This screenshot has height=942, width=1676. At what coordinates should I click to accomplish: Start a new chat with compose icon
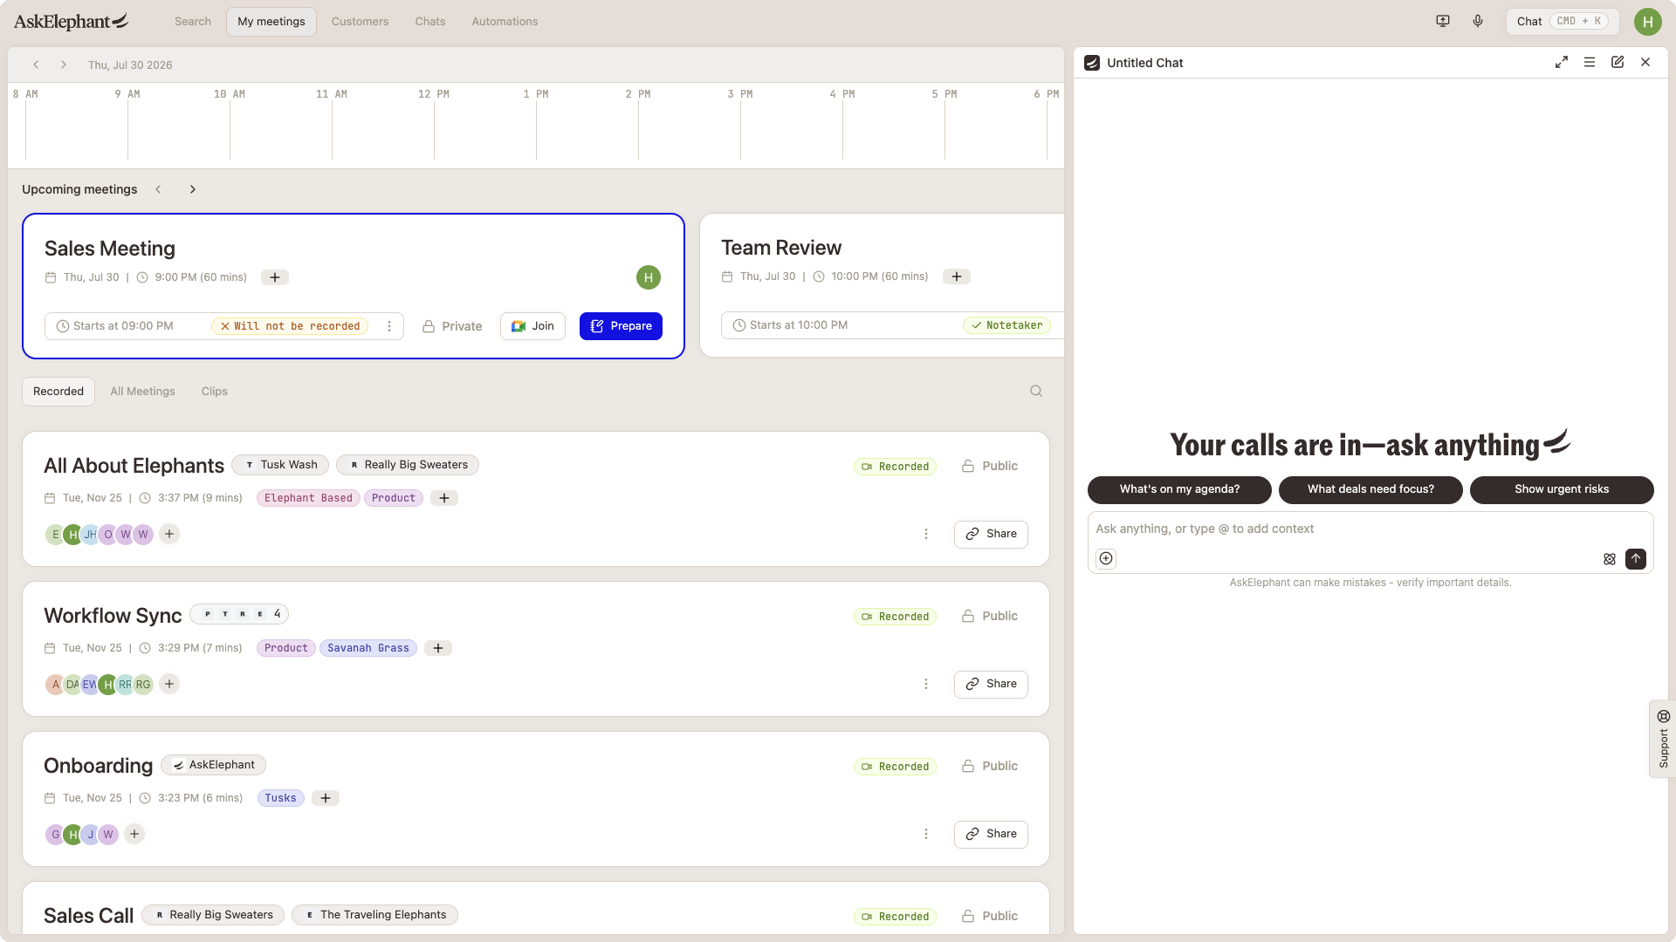tap(1618, 63)
